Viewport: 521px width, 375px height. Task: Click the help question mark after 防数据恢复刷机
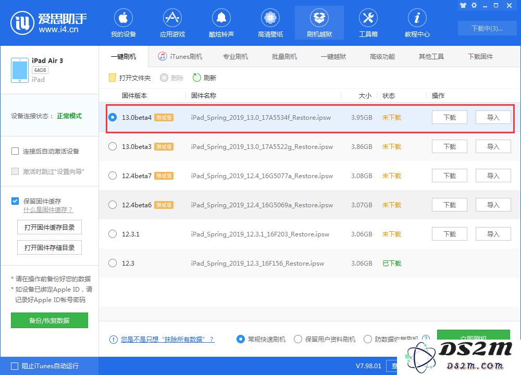[426, 338]
